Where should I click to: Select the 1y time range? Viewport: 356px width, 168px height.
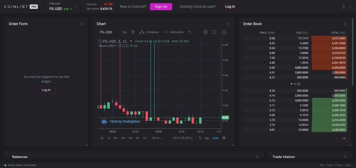coord(108,138)
